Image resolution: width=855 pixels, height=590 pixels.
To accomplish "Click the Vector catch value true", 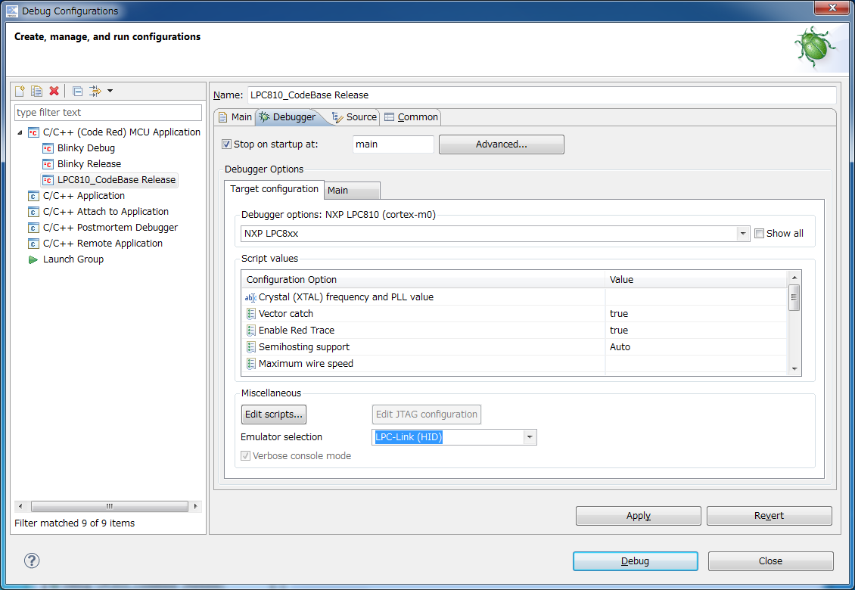I will pos(618,314).
